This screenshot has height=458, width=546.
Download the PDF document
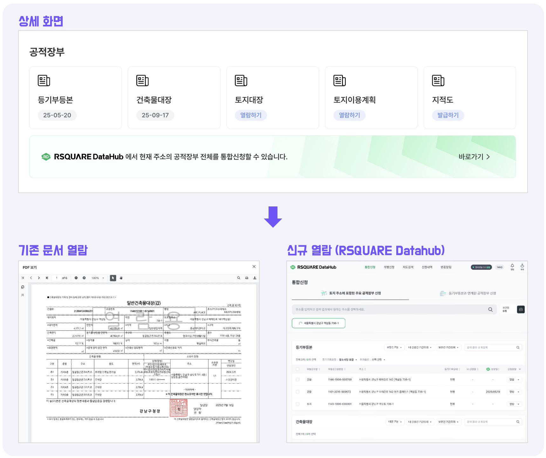[255, 278]
